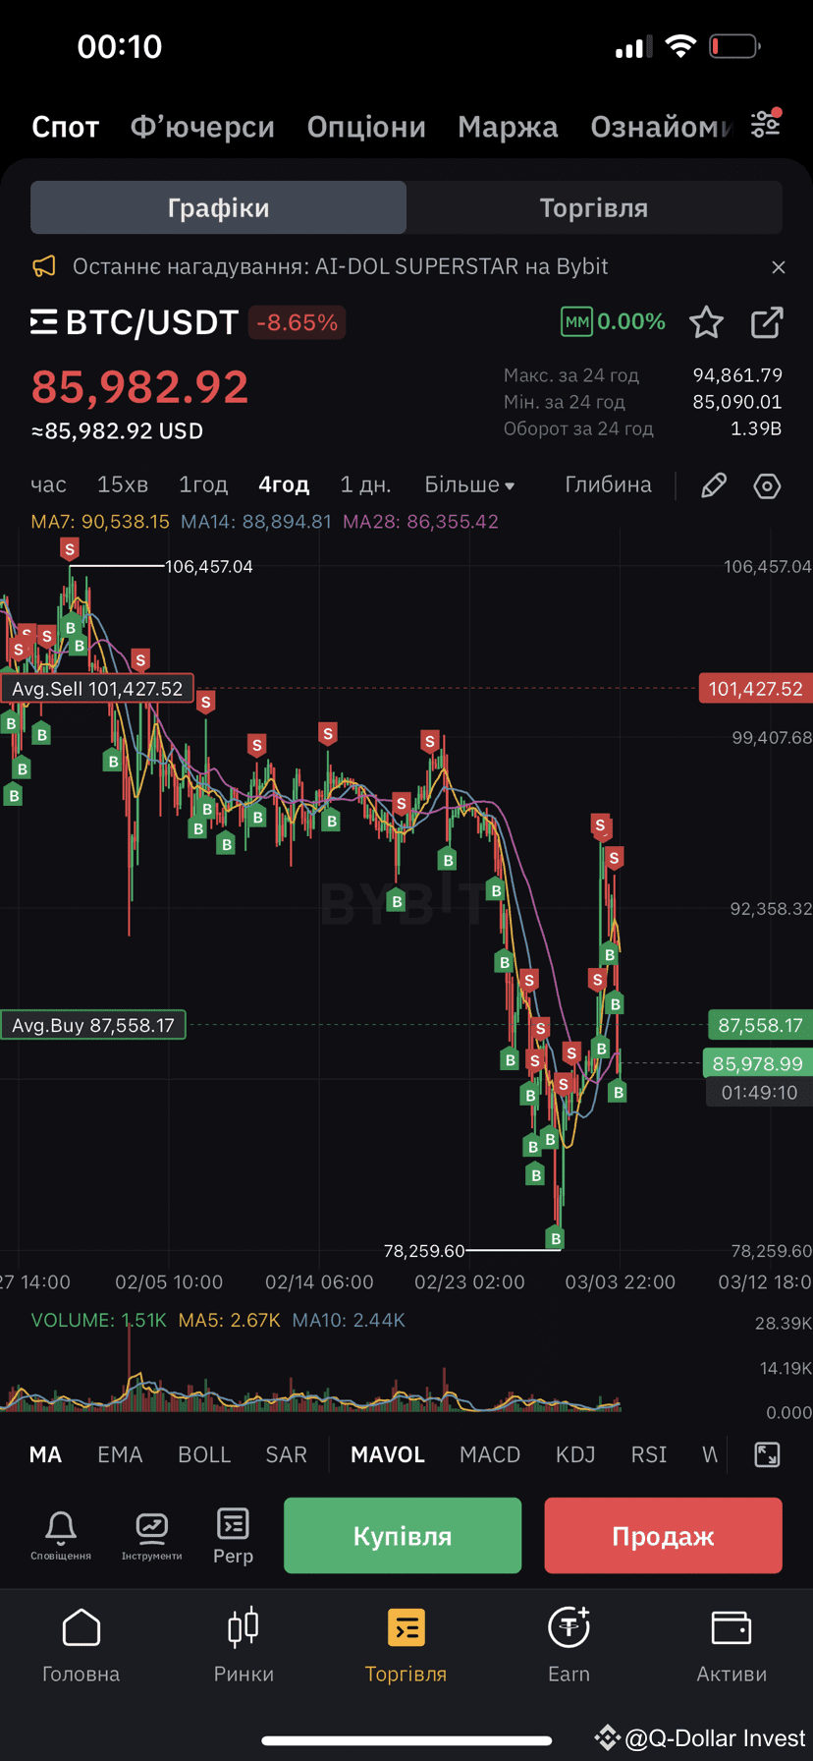This screenshot has height=1761, width=813.
Task: Tap the Avg.Sell 101,427.52 label
Action: [x=97, y=689]
